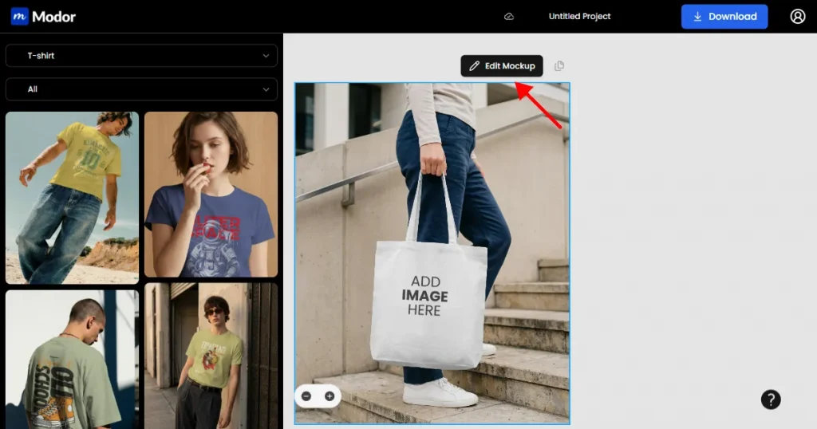Viewport: 817px width, 429px height.
Task: Click the Edit Mockup button label
Action: point(509,66)
